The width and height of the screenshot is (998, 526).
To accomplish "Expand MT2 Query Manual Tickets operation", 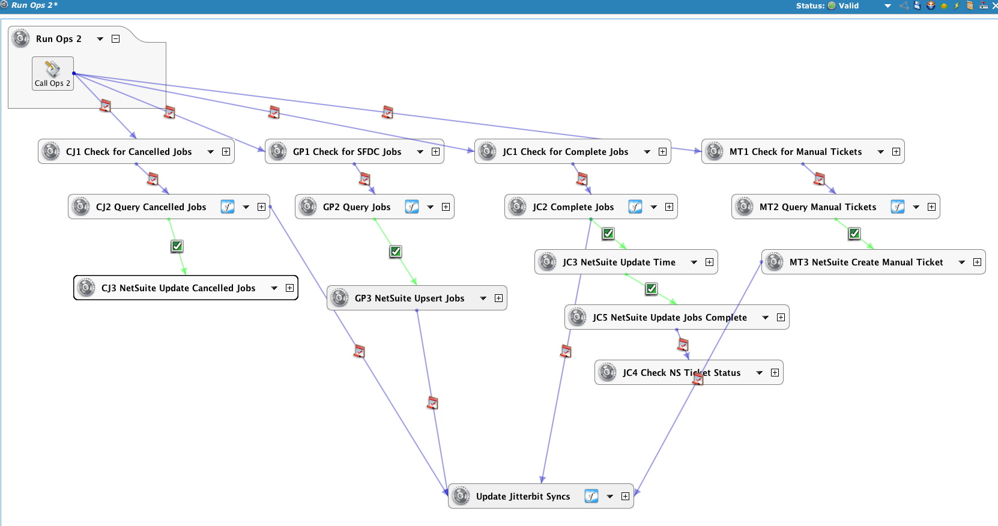I will point(932,207).
